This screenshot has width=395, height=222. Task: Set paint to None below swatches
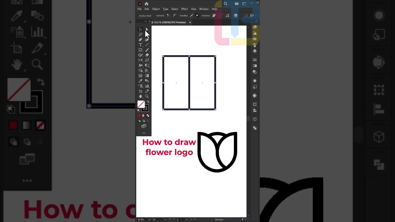tap(148, 116)
